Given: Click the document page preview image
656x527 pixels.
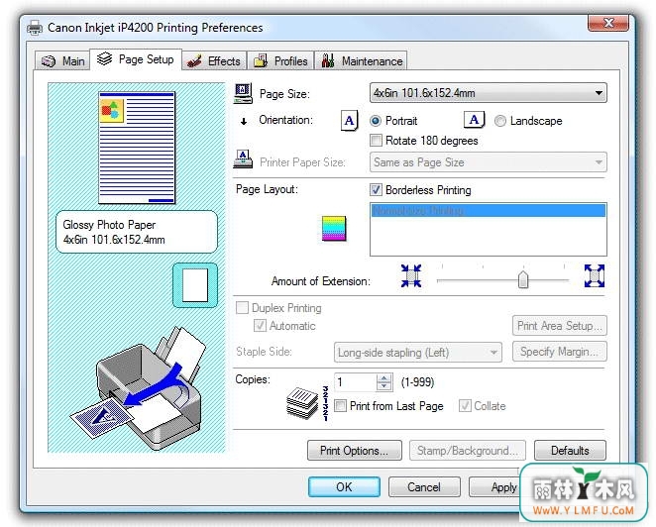Looking at the screenshot, I should point(137,148).
